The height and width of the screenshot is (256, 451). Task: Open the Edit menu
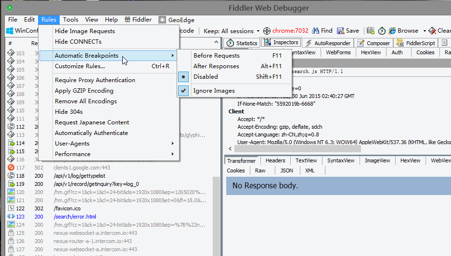(29, 20)
